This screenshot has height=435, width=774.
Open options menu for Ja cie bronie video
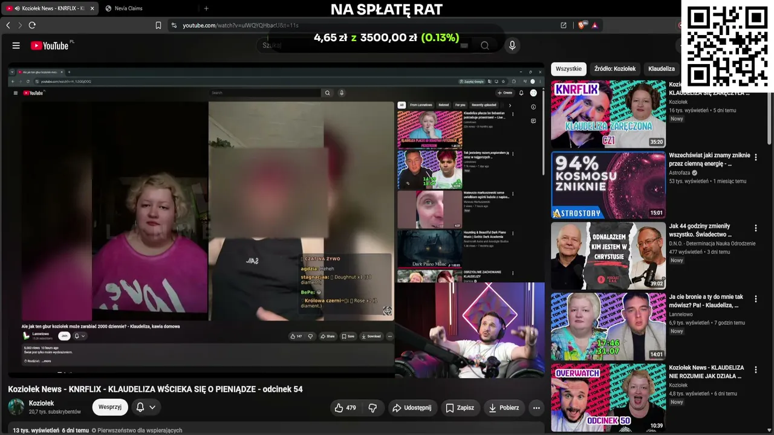click(755, 299)
